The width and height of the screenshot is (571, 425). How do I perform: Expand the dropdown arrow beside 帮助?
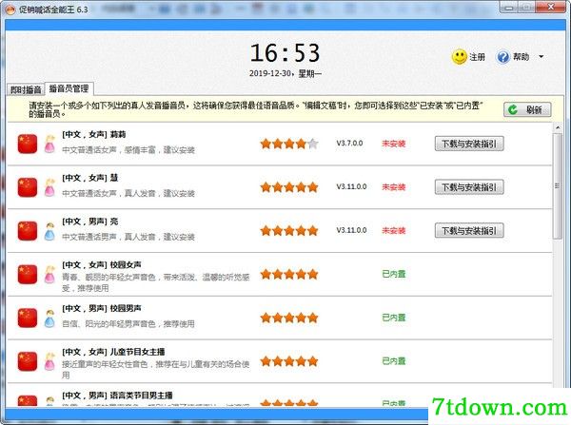point(541,57)
